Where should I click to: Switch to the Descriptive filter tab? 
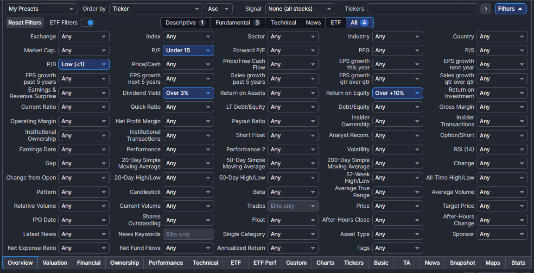185,23
